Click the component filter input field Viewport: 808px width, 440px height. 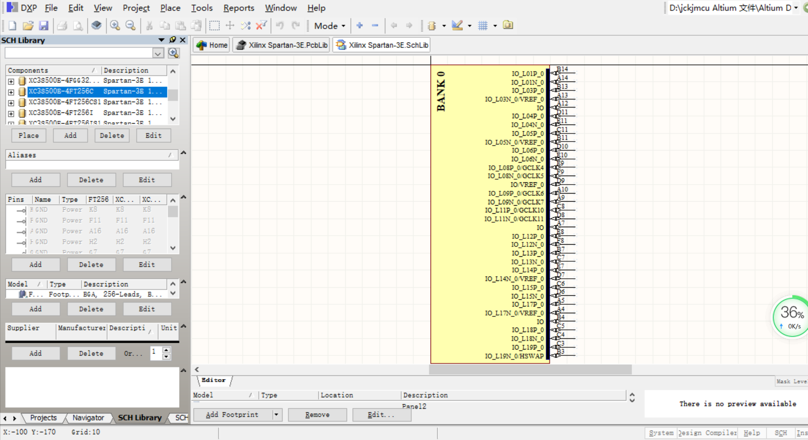pos(80,53)
